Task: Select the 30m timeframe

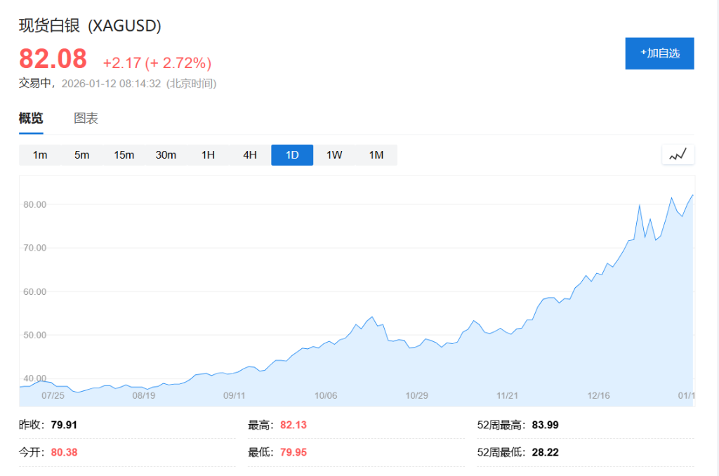Action: point(166,154)
